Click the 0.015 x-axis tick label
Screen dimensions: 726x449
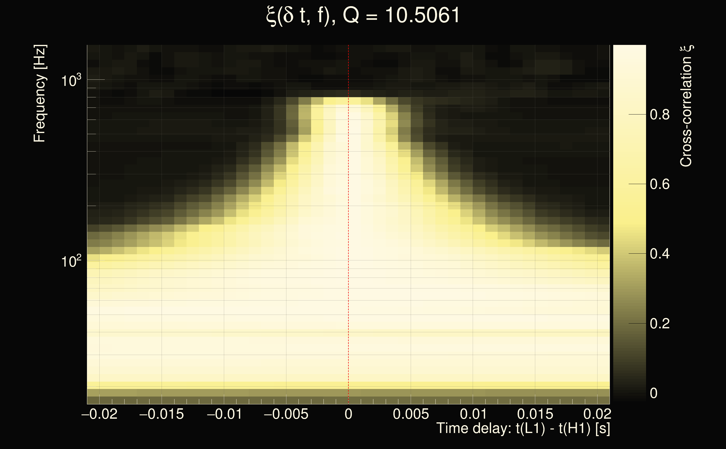pos(535,414)
